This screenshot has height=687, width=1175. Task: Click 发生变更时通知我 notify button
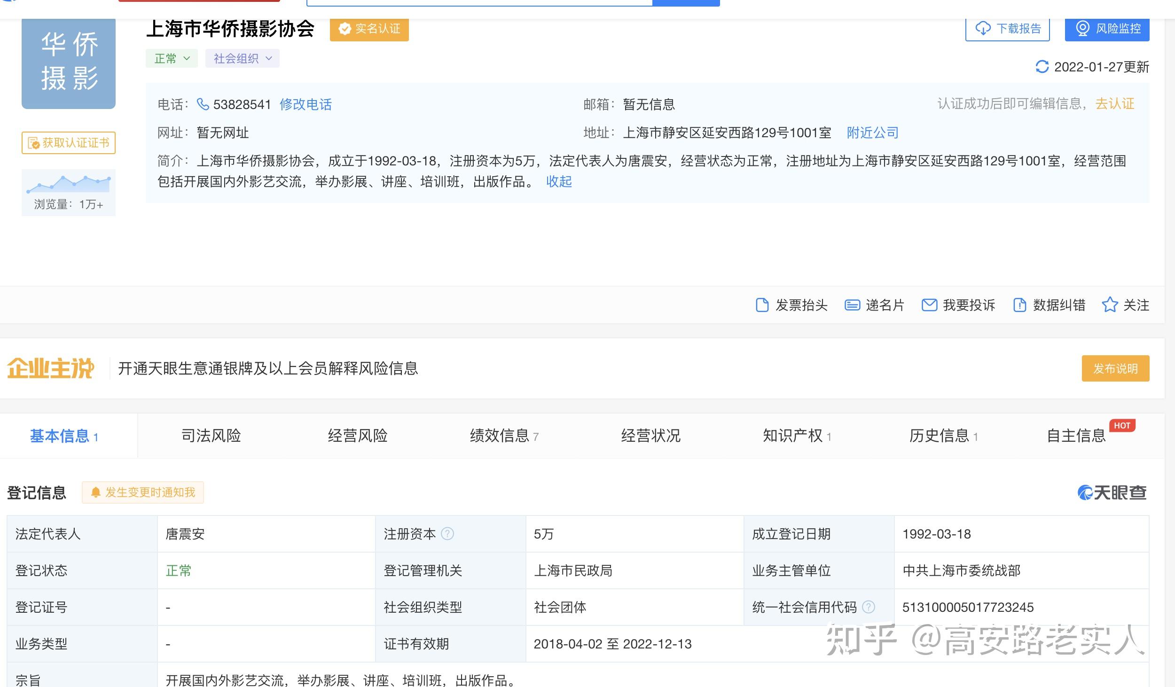(143, 492)
